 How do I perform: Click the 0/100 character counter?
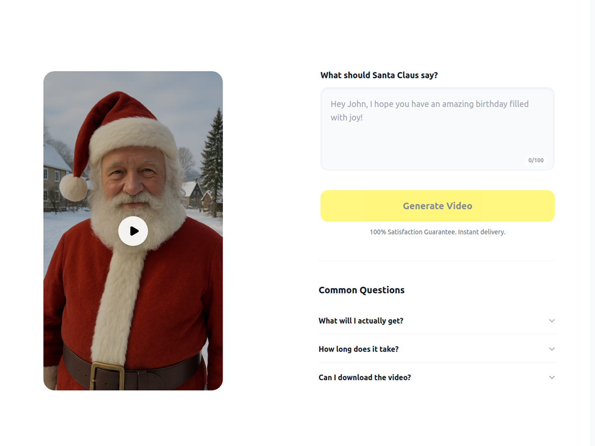coord(536,160)
